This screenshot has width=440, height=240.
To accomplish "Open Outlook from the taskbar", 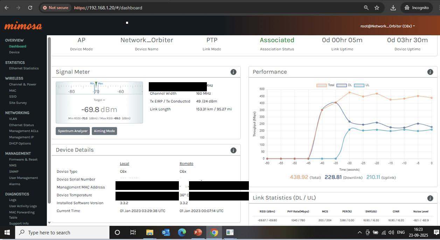I will click(x=166, y=232).
